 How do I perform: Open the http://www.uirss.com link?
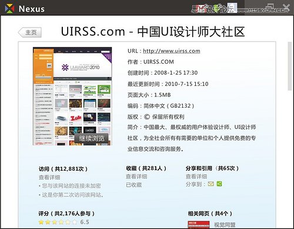click(172, 51)
